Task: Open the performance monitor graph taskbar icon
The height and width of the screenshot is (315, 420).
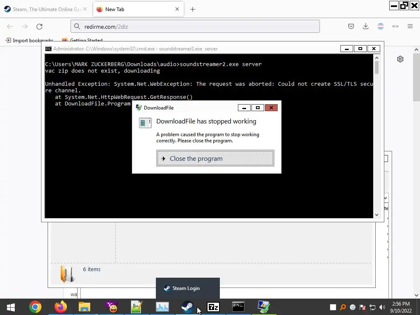Action: [x=162, y=307]
